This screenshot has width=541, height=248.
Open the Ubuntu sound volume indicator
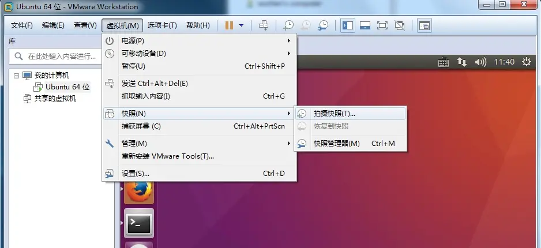click(x=480, y=62)
